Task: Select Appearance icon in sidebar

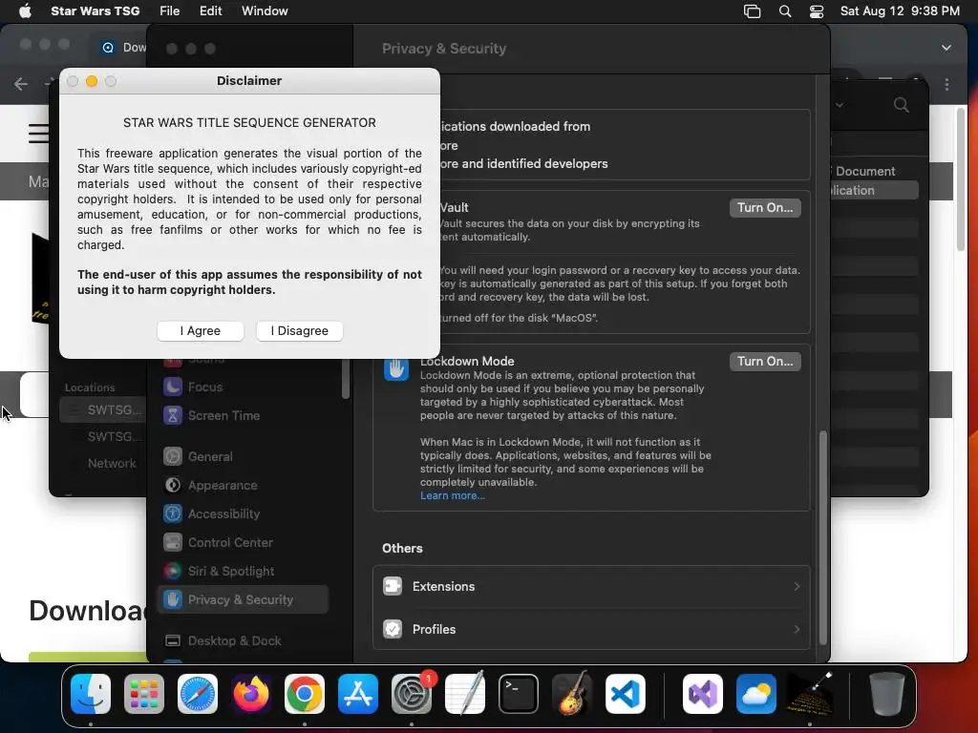Action: [173, 486]
